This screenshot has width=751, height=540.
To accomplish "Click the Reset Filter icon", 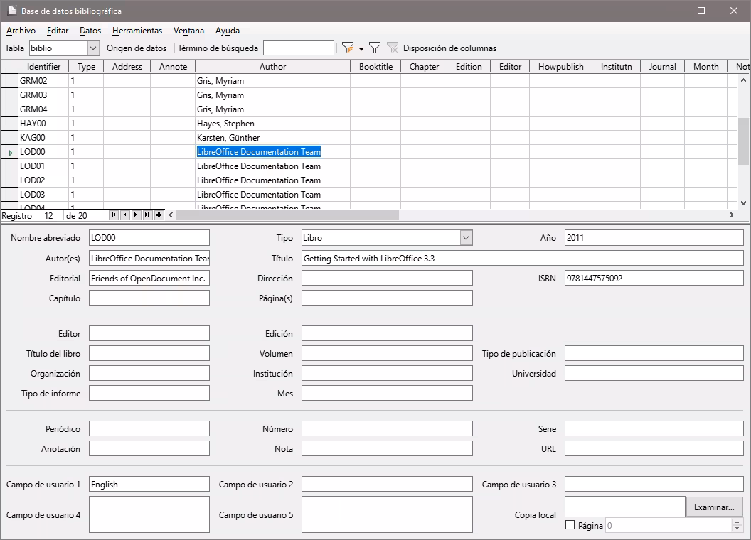I will tap(393, 48).
